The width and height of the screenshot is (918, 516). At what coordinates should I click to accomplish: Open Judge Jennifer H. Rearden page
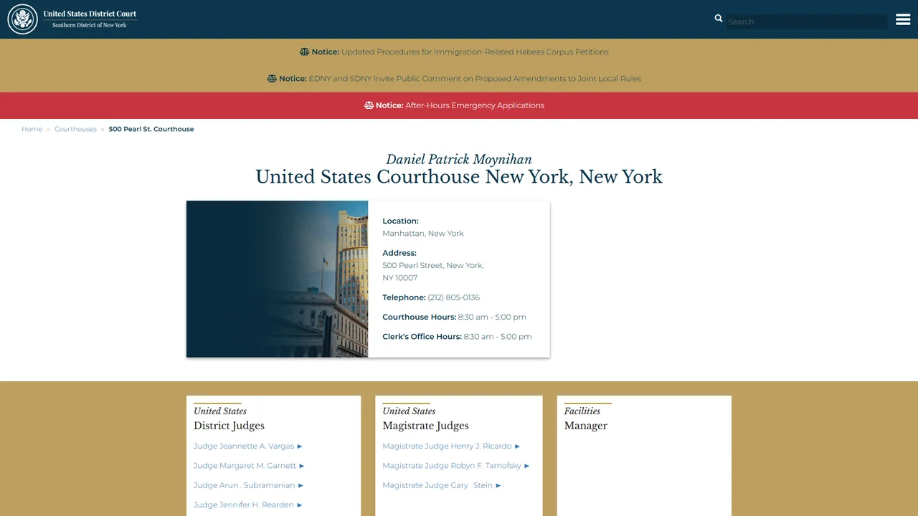(247, 505)
